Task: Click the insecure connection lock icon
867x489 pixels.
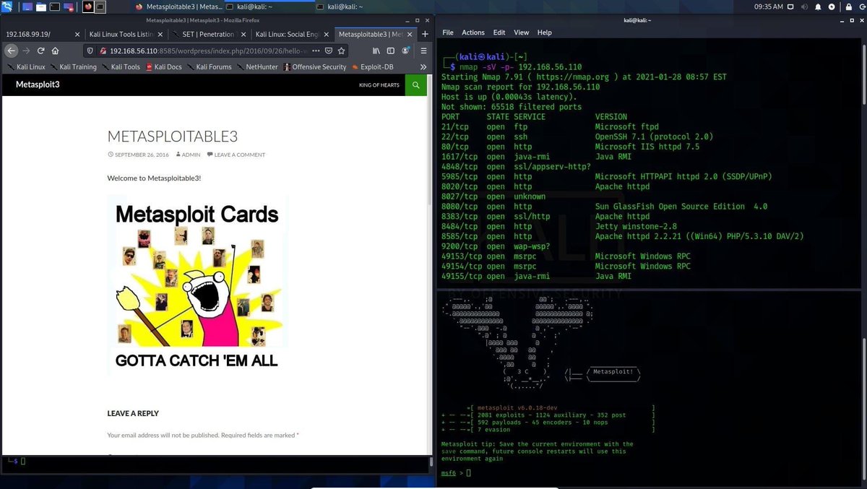Action: [x=103, y=51]
